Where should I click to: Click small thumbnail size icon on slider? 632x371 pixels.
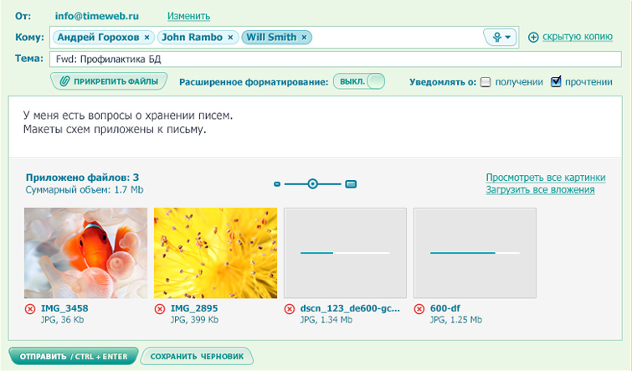277,184
